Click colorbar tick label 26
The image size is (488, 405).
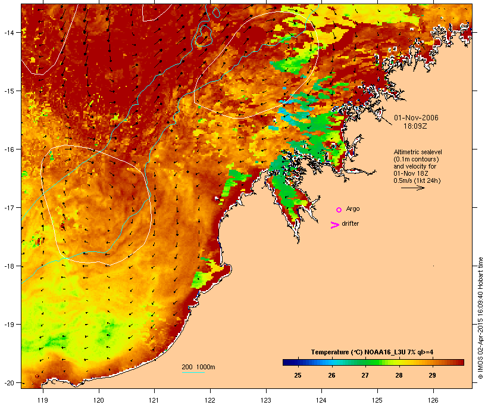tap(331, 375)
